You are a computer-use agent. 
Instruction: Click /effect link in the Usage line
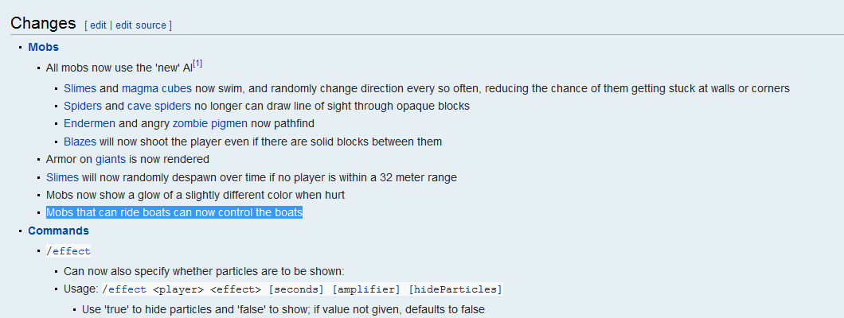click(124, 289)
